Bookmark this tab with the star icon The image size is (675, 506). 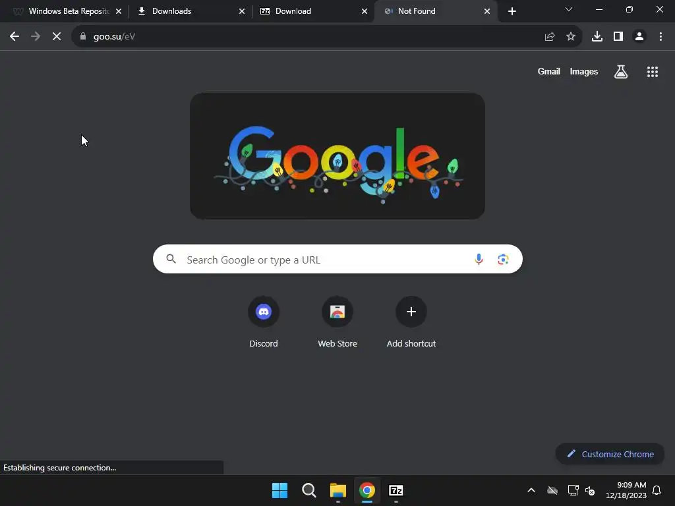[571, 37]
